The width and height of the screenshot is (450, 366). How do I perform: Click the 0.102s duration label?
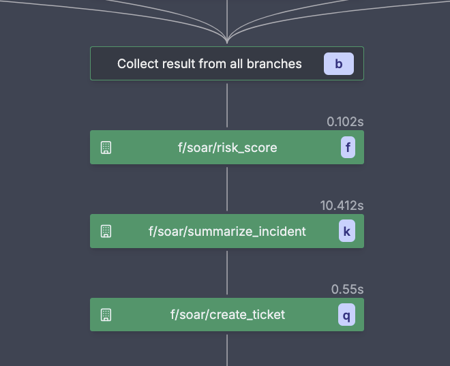[345, 122]
